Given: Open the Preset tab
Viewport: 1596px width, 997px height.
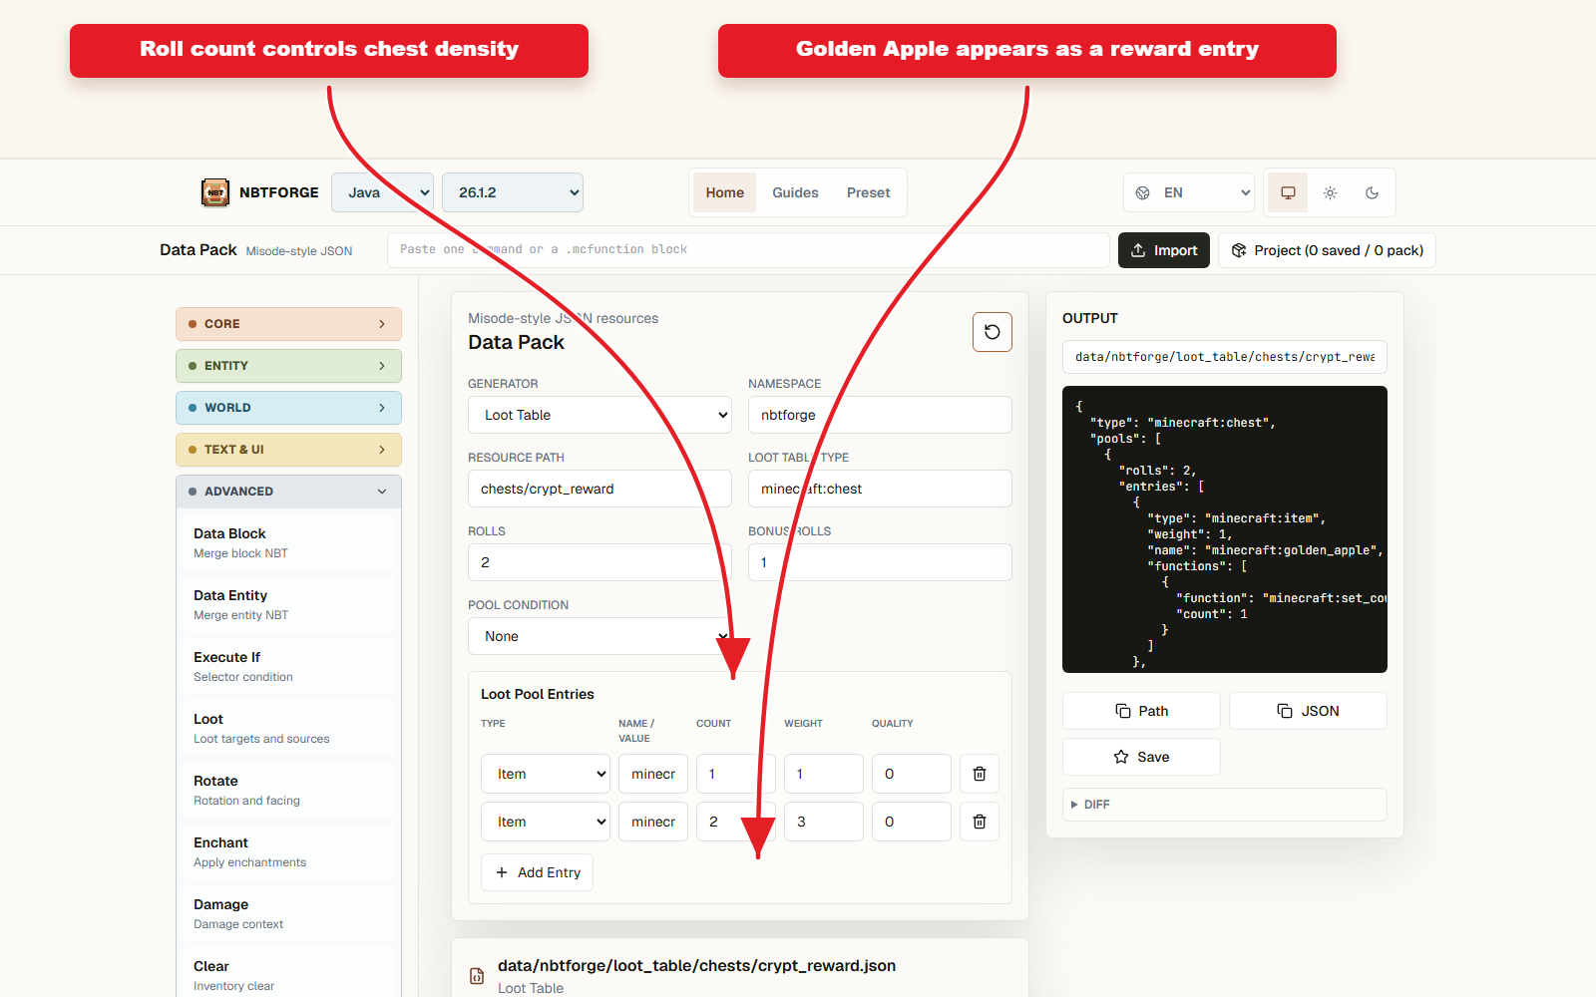Looking at the screenshot, I should coord(868,192).
